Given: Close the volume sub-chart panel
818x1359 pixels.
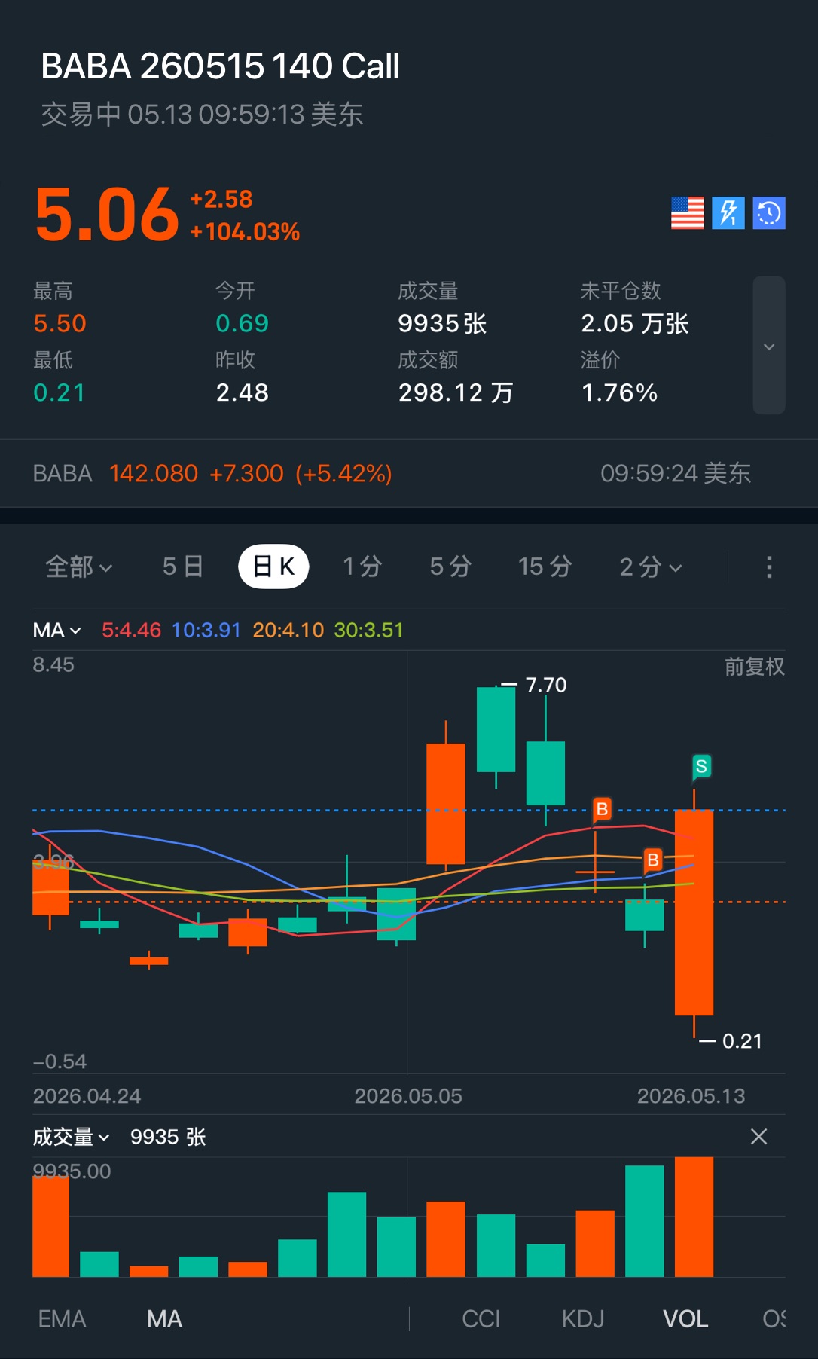Looking at the screenshot, I should pyautogui.click(x=759, y=1136).
